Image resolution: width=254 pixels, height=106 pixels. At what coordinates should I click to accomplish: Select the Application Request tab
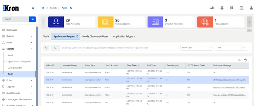pos(66,36)
